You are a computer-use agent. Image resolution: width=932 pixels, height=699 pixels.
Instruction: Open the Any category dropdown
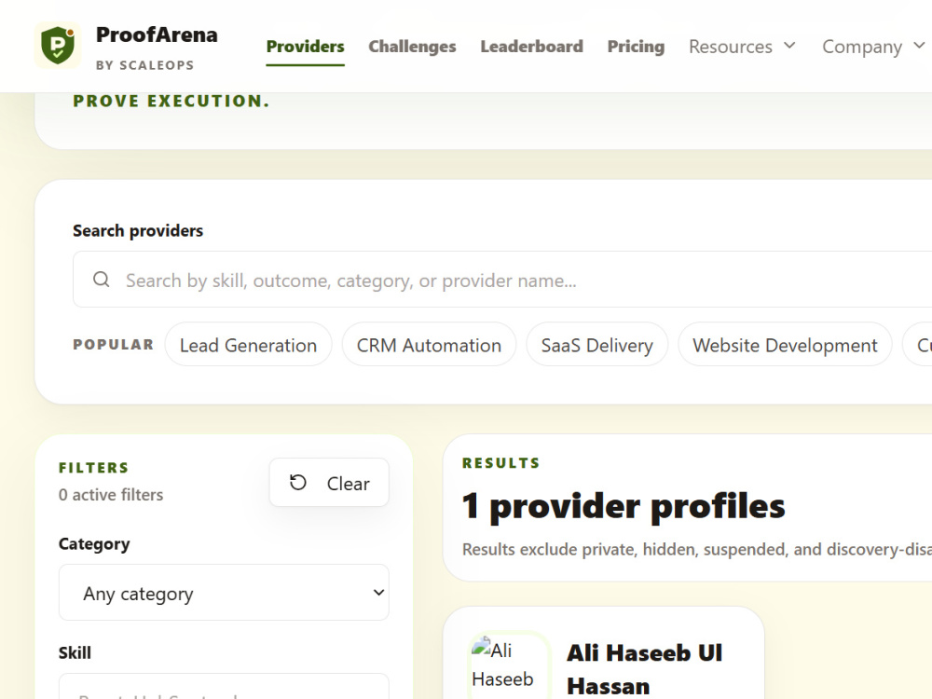click(x=224, y=593)
